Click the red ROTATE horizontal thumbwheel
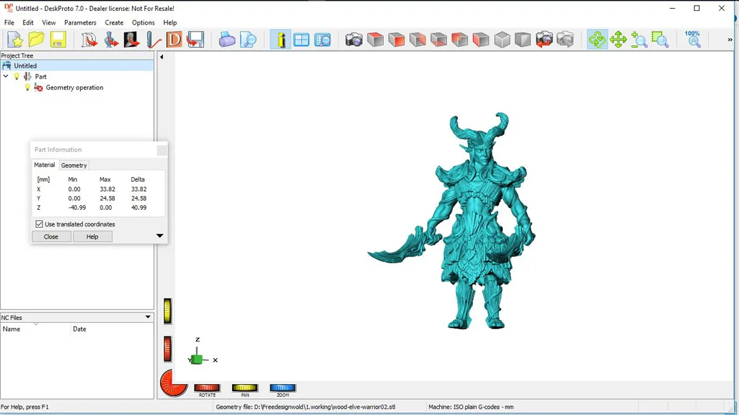The height and width of the screenshot is (415, 739). 207,388
